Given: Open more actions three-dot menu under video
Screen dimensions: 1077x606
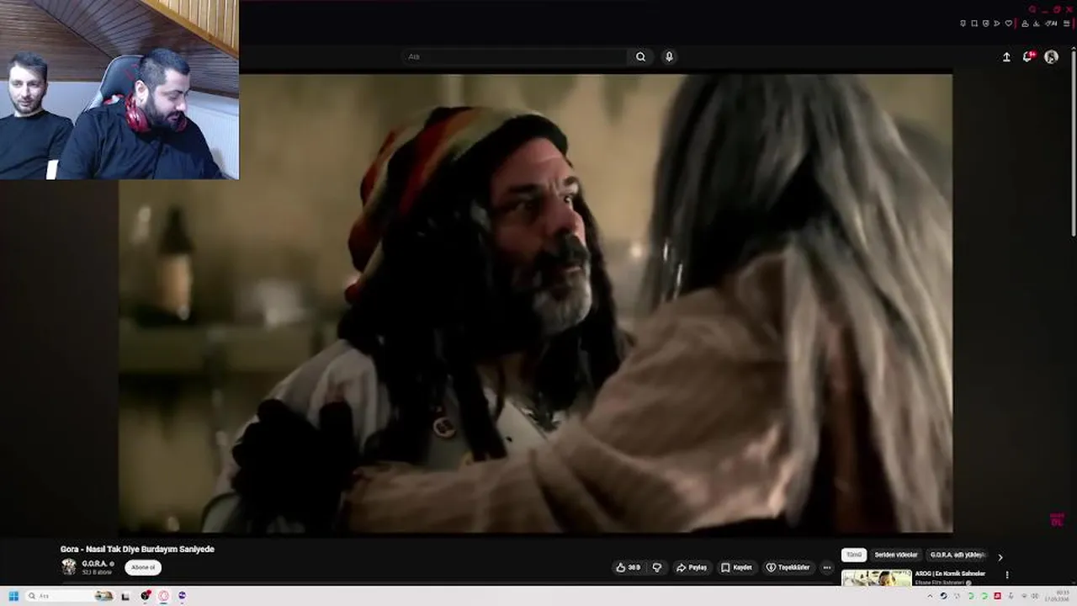Looking at the screenshot, I should pyautogui.click(x=826, y=567).
